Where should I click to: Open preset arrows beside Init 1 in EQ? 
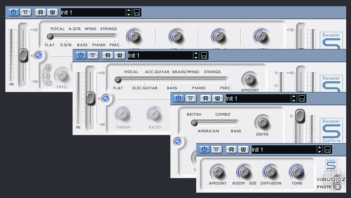click(128, 12)
